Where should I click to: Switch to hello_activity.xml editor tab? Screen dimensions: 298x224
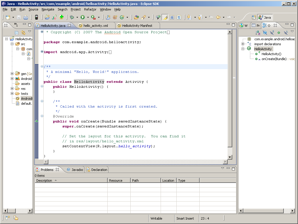[x=95, y=26]
